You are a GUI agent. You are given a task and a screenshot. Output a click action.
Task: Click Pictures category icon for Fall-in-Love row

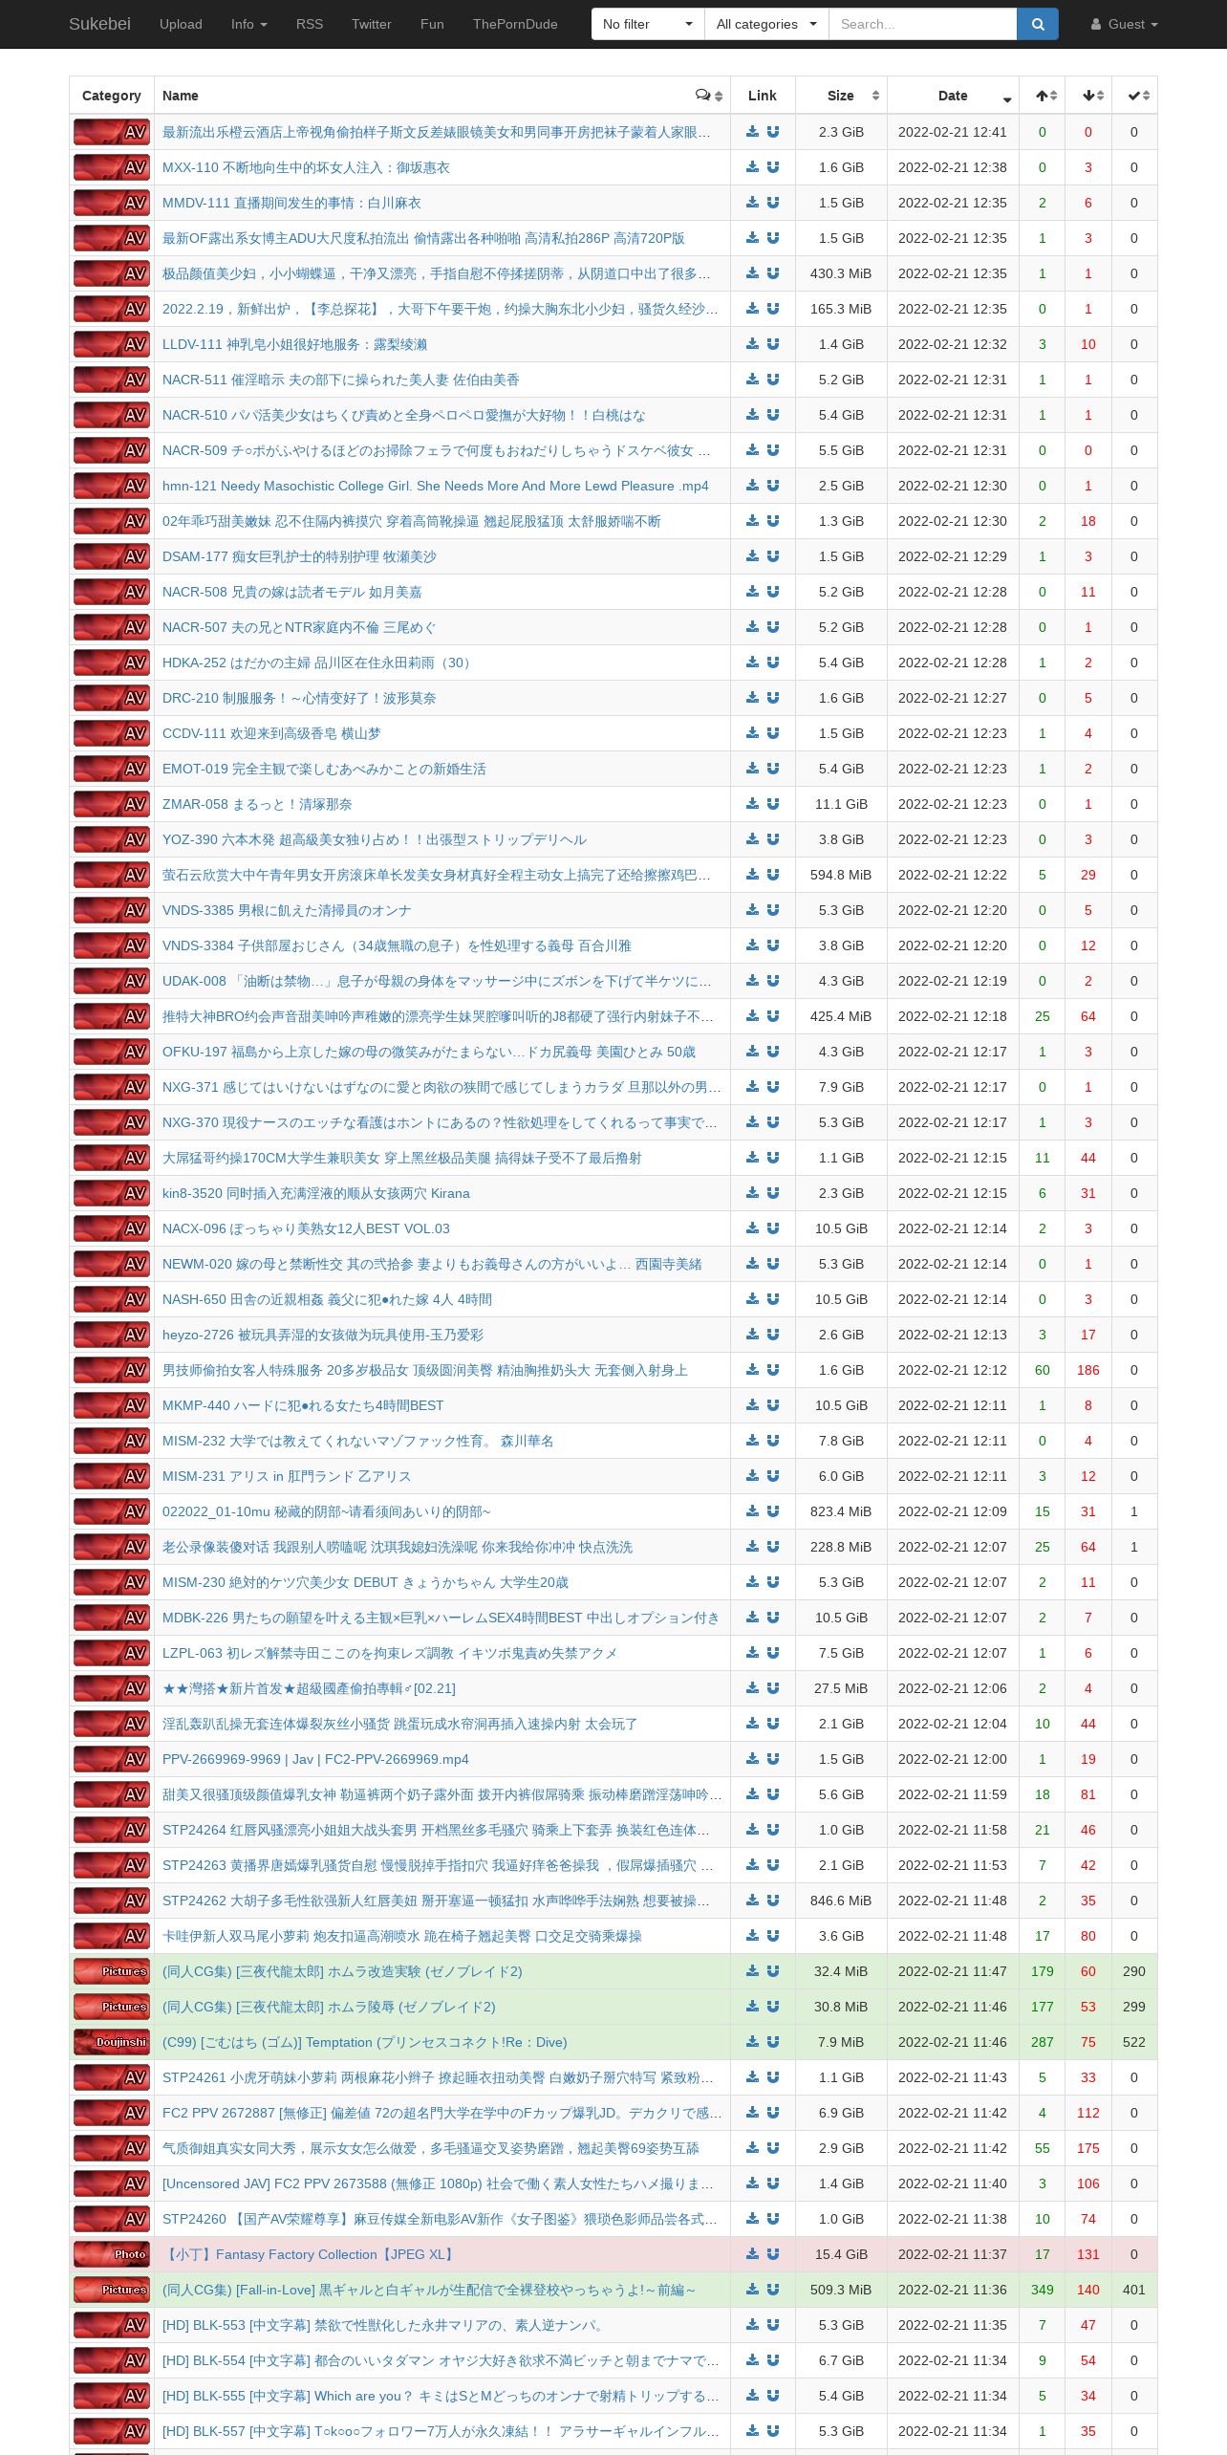point(112,2290)
